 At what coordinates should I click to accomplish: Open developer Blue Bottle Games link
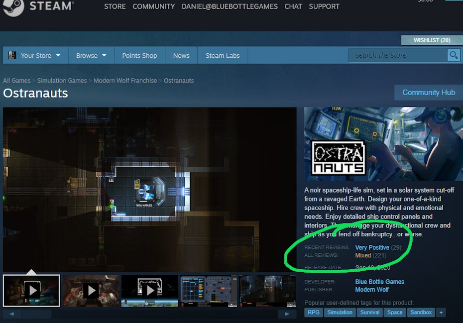pos(379,282)
